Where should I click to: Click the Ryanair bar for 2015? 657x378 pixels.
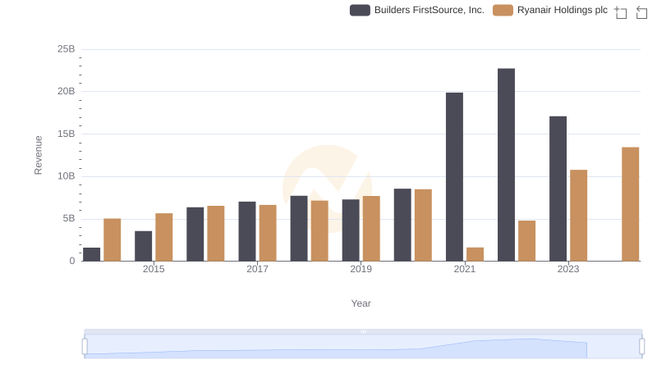pos(163,237)
